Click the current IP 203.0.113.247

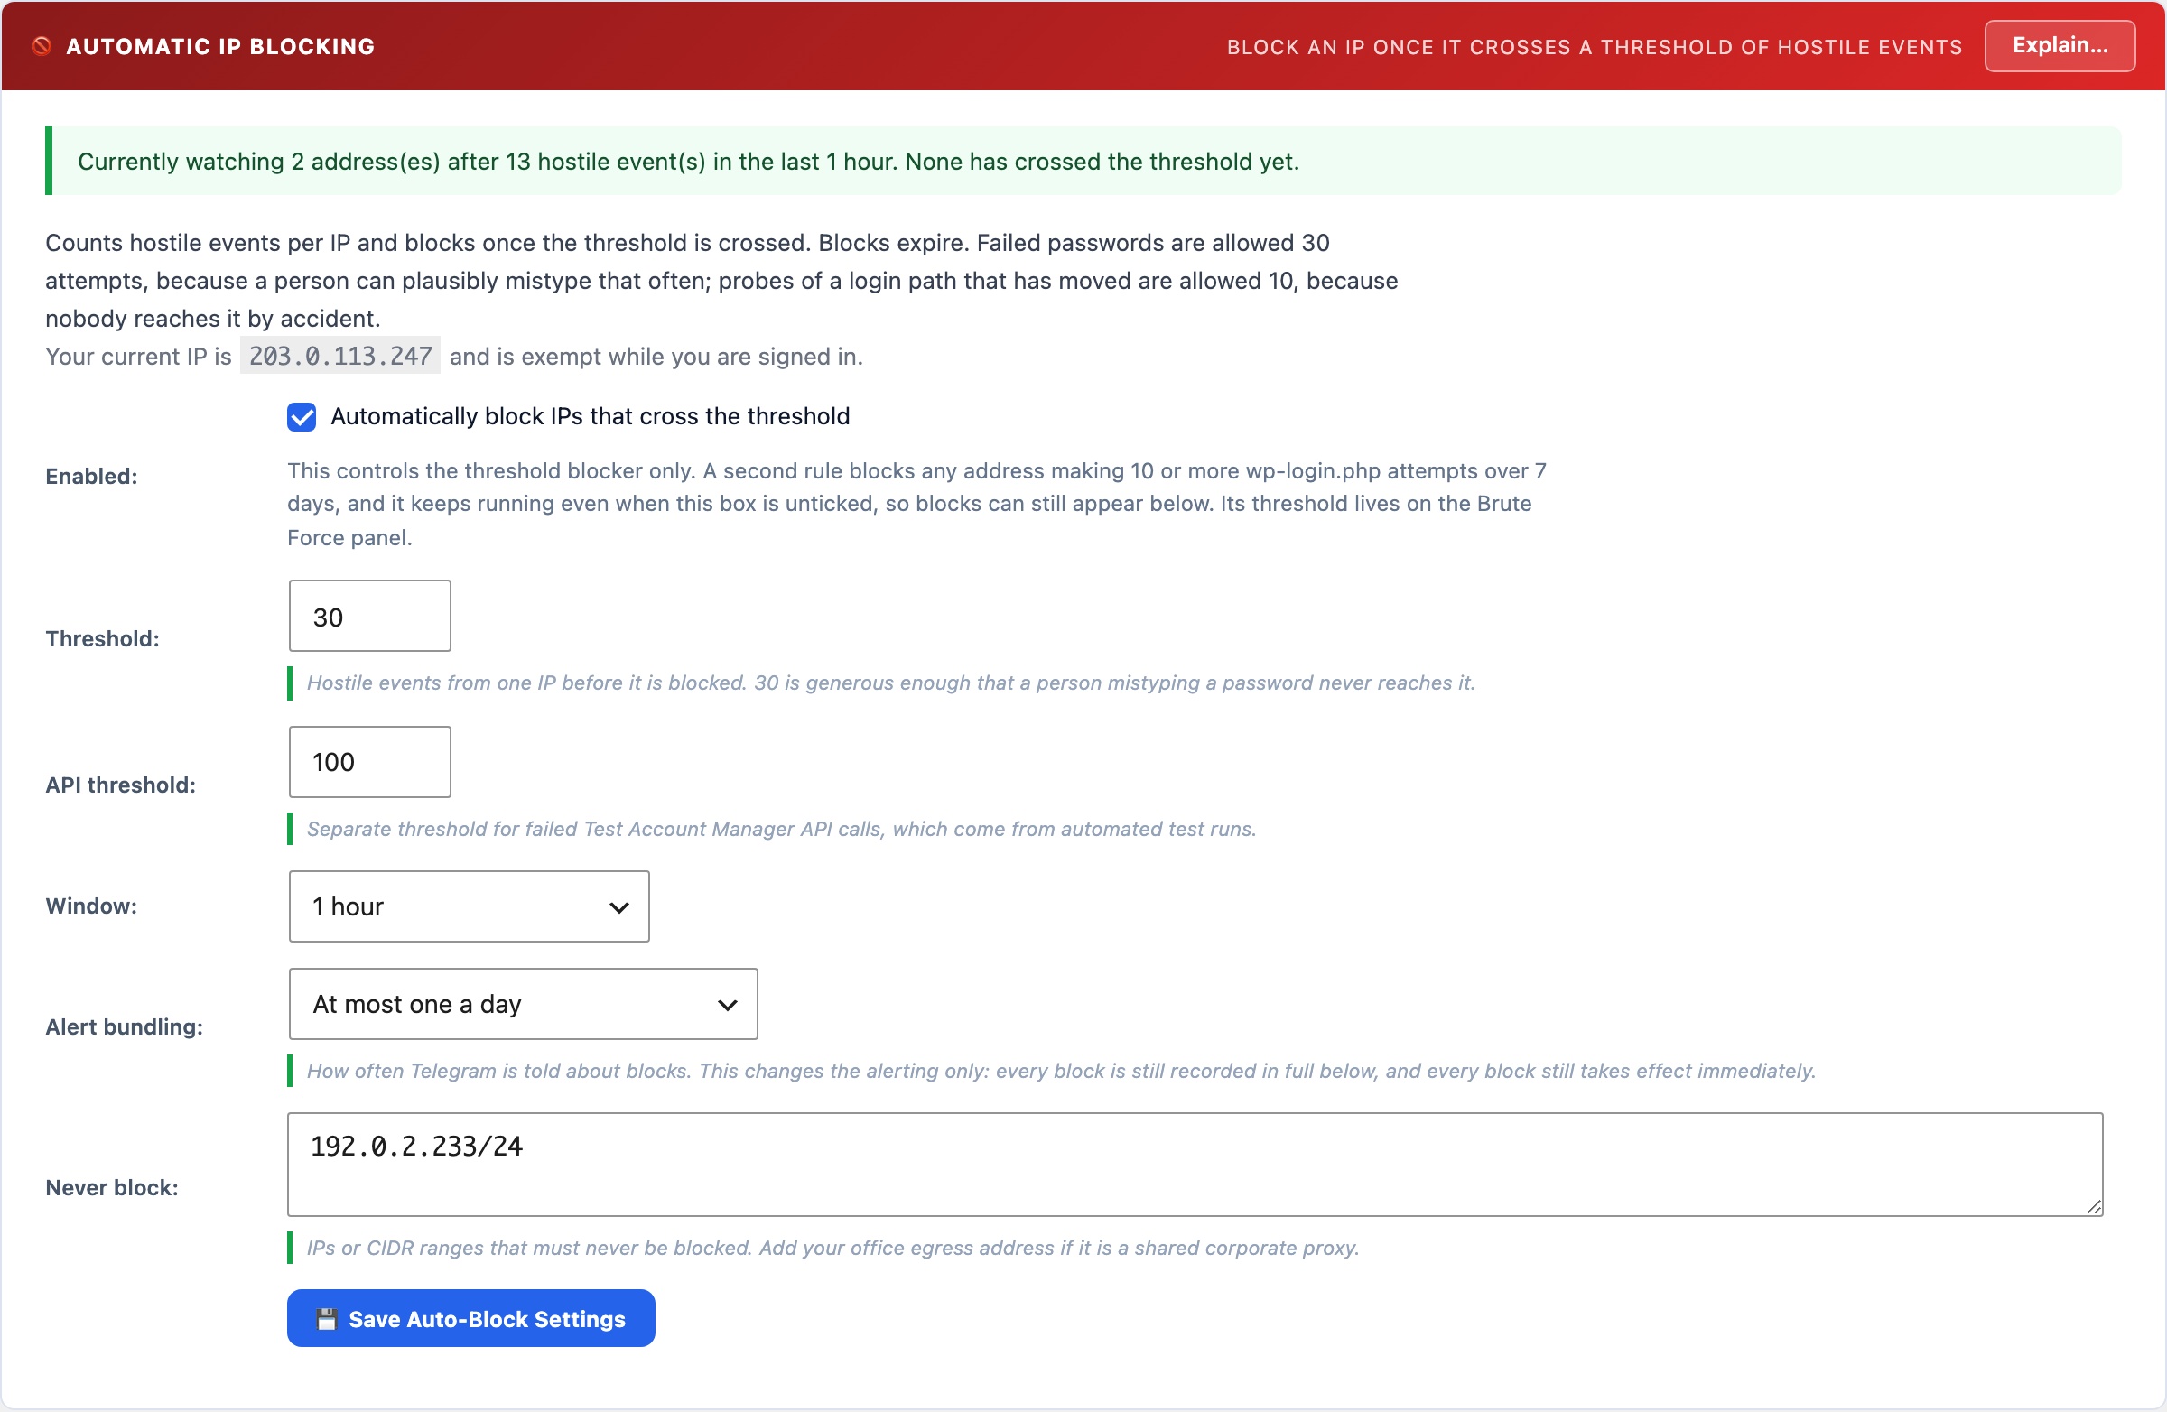[340, 356]
